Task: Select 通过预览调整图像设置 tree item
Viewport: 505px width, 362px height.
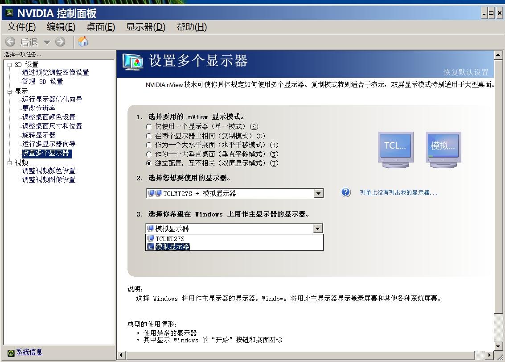Action: (x=55, y=73)
